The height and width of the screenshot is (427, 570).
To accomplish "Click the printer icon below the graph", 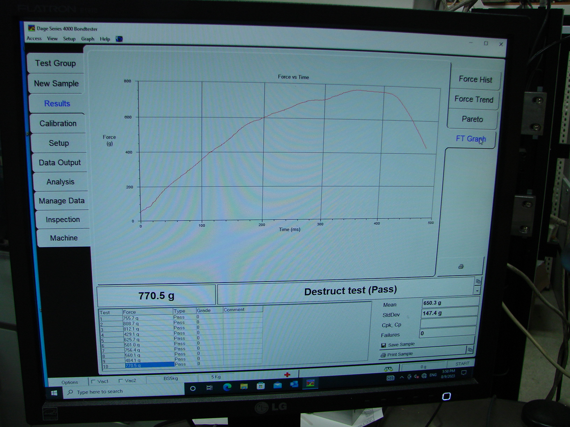I will 461,267.
